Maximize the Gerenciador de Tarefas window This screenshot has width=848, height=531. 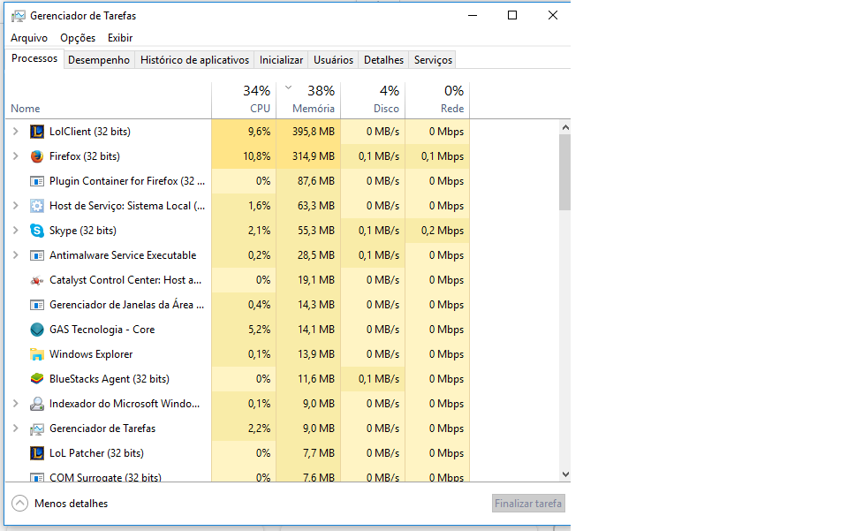512,15
